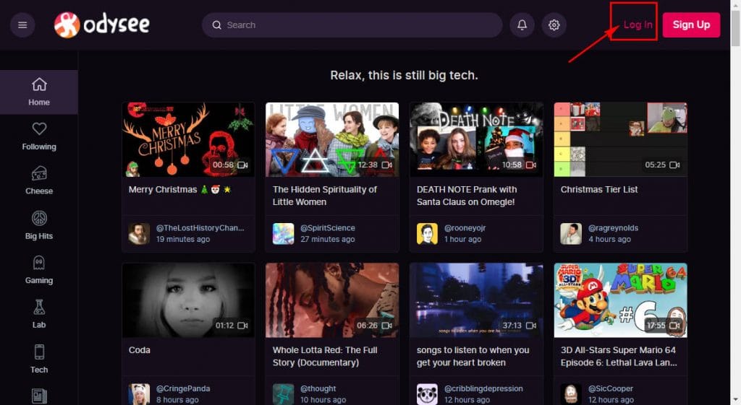This screenshot has height=405, width=741.
Task: Open Death Note prank thumbnail
Action: tap(476, 139)
